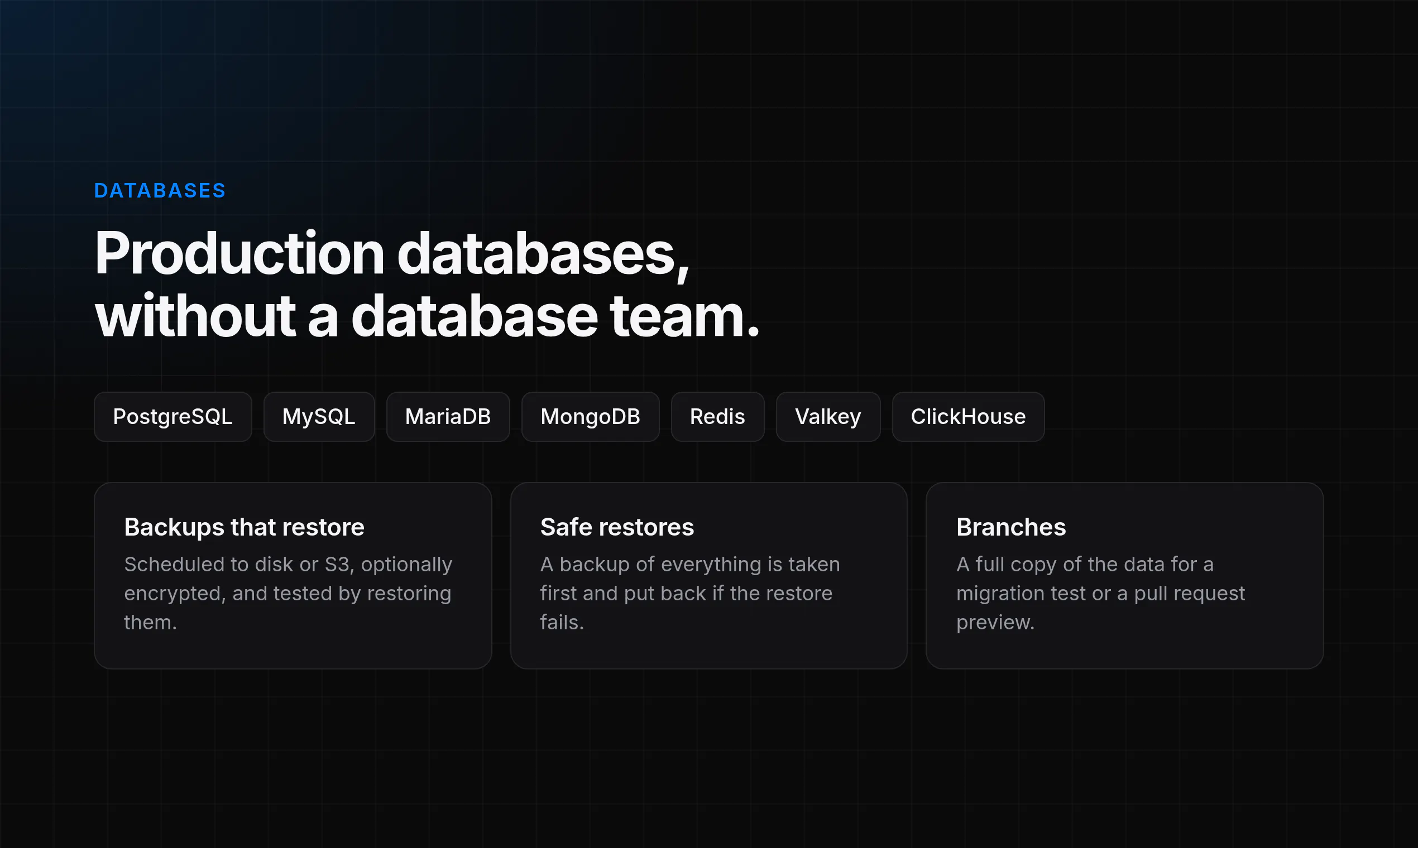The image size is (1418, 848).
Task: Open the Safe restores card
Action: [x=708, y=575]
